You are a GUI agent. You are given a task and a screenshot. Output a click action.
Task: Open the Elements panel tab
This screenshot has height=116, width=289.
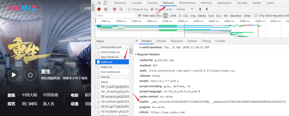(x=120, y=3)
